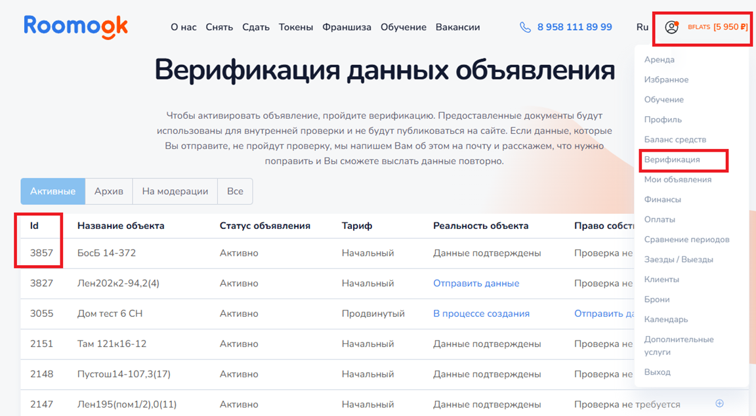Viewport: 756px width, 416px height.
Task: Call the 8 958 111 89 99 number link
Action: pyautogui.click(x=574, y=28)
